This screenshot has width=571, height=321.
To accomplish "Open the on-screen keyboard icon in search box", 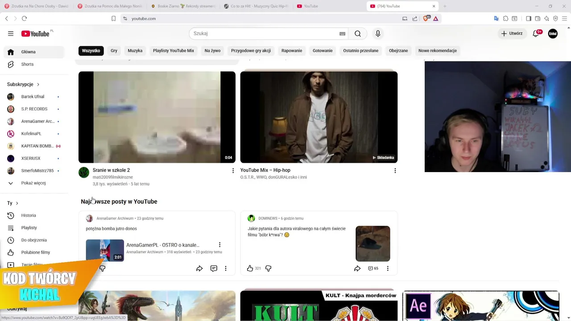I will [342, 33].
